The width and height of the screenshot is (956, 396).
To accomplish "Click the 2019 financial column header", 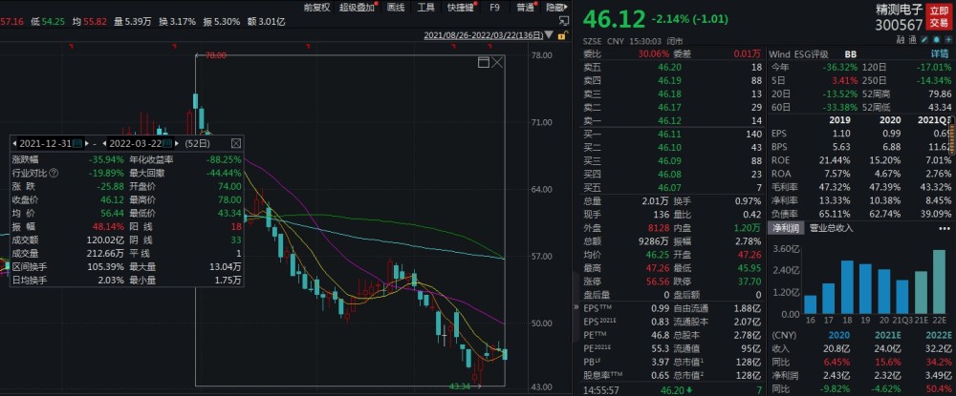I will coord(841,120).
